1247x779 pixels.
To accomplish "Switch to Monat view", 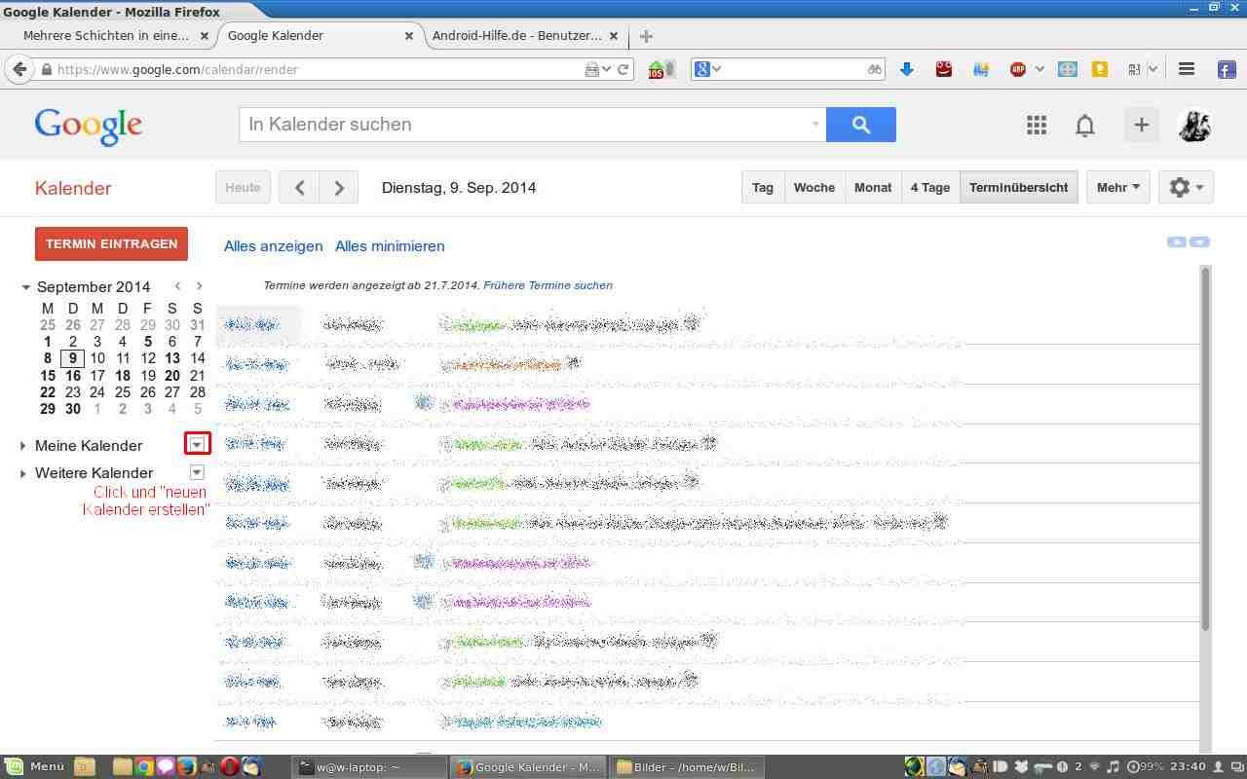I will click(873, 188).
